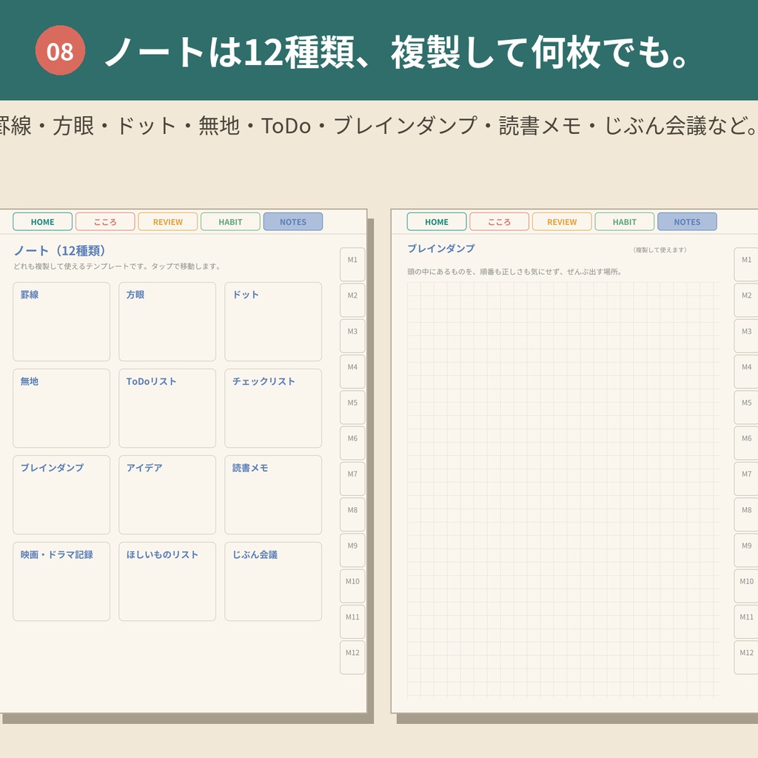Viewport: 758px width, 758px height.
Task: Click the ノート（12種類） page heading
Action: click(59, 250)
